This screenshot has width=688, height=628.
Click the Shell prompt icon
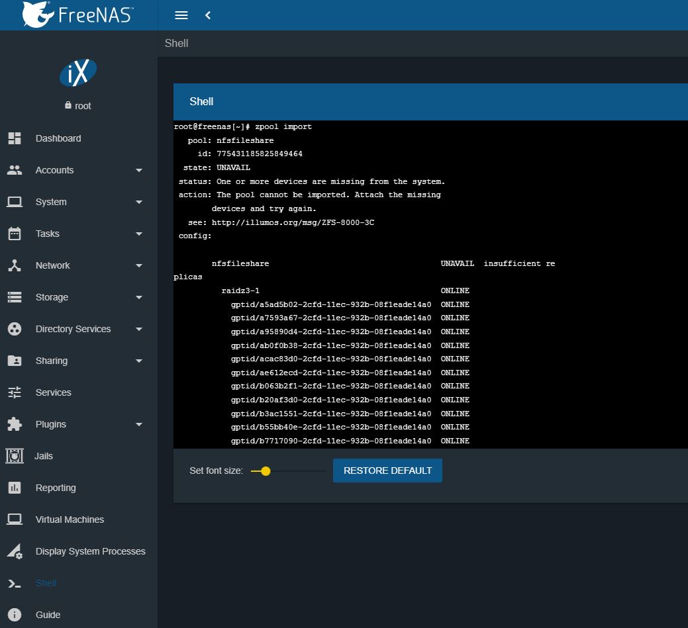15,583
